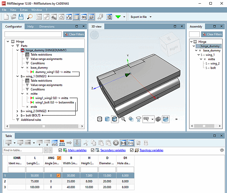The width and height of the screenshot is (227, 193).
Task: Disable the Topology variables checkbox
Action: 132,150
